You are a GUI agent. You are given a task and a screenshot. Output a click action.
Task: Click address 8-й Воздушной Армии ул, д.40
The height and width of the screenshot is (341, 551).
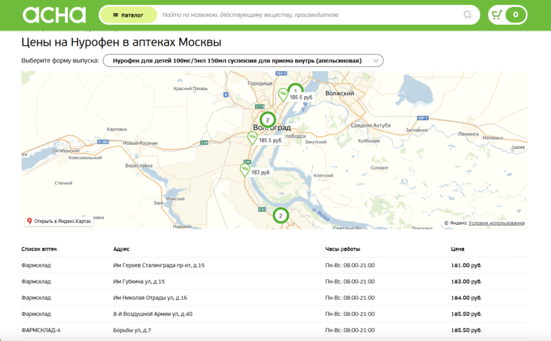(x=152, y=314)
